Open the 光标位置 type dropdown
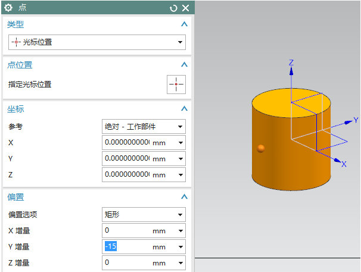The height and width of the screenshot is (272, 361). (97, 42)
